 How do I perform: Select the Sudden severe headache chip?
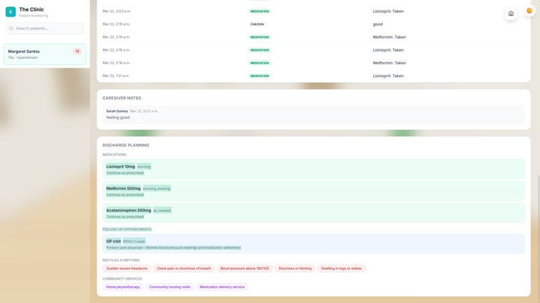point(127,269)
